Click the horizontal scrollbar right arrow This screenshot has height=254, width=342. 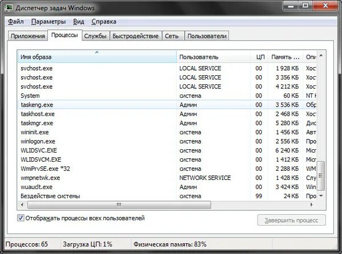click(311, 205)
